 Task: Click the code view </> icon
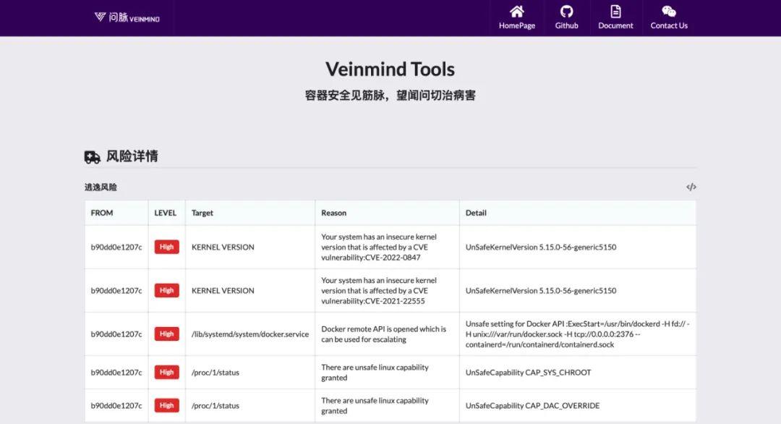tap(691, 186)
